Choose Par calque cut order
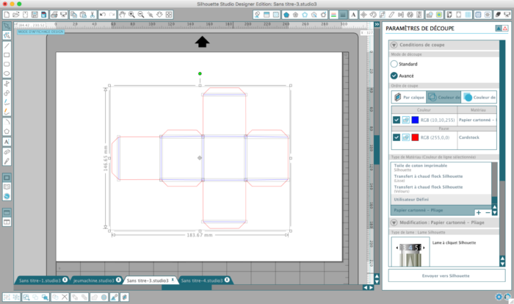 point(409,98)
